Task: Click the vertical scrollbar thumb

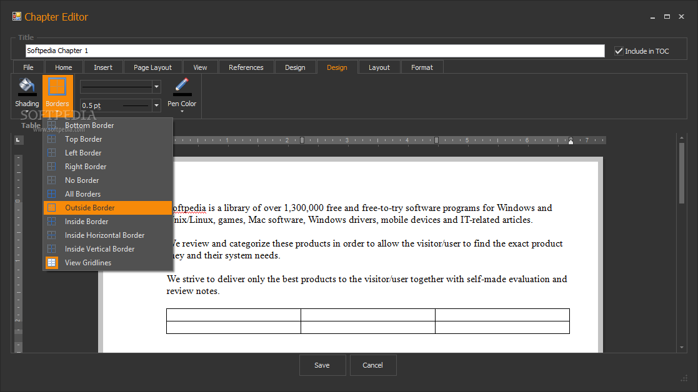Action: pyautogui.click(x=682, y=173)
